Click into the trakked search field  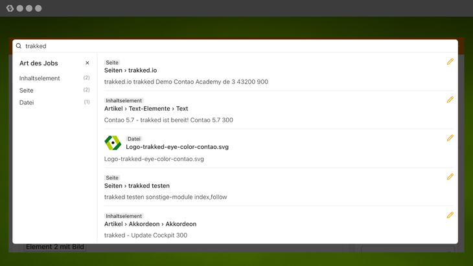pyautogui.click(x=240, y=46)
